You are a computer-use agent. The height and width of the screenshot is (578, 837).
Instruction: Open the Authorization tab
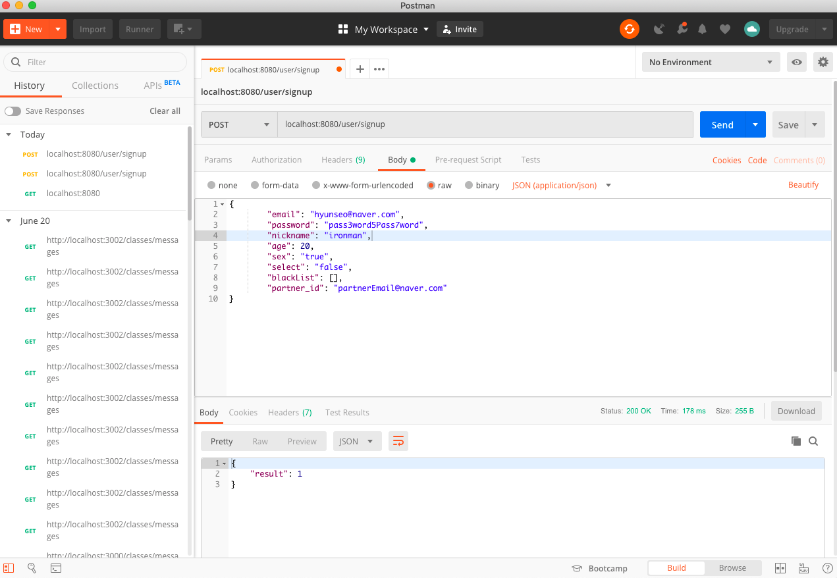click(x=277, y=159)
